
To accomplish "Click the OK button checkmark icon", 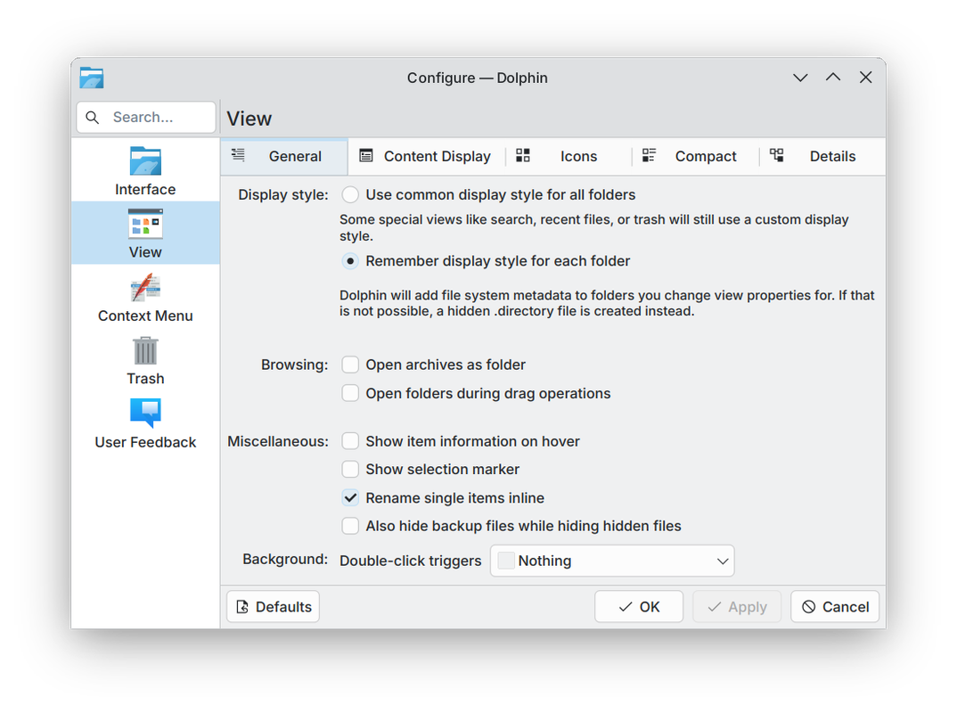I will pos(625,607).
